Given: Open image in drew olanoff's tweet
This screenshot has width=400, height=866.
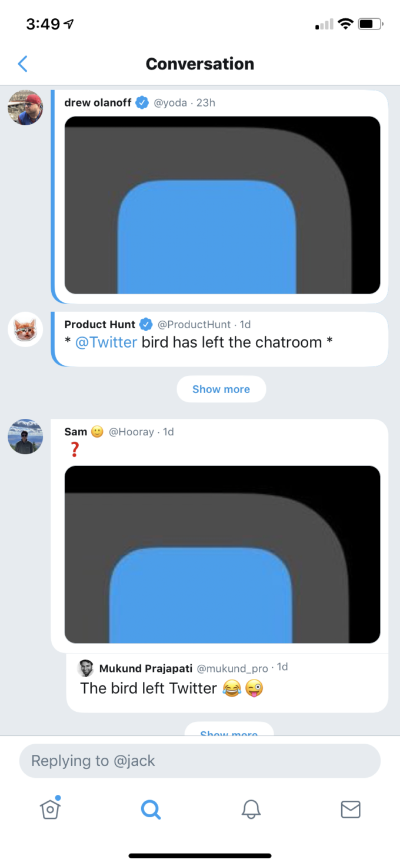Looking at the screenshot, I should tap(222, 205).
